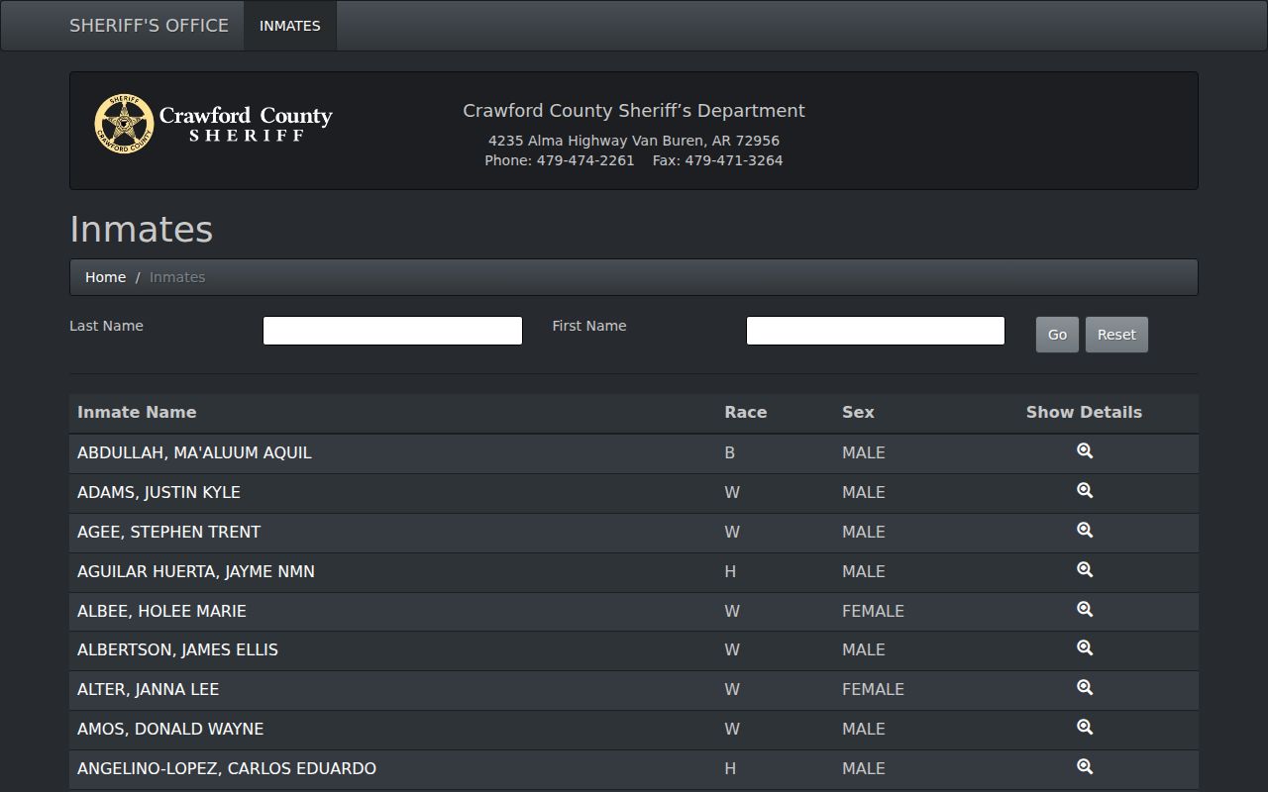
Task: Click the Crawford County Sheriff badge logo
Action: click(x=213, y=124)
